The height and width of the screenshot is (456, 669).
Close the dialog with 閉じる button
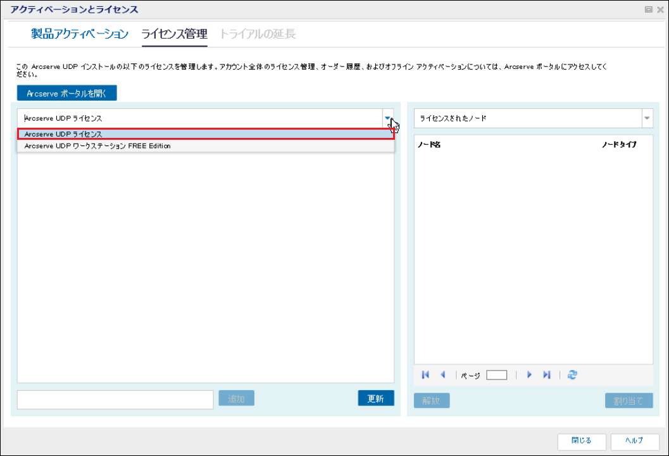point(582,441)
